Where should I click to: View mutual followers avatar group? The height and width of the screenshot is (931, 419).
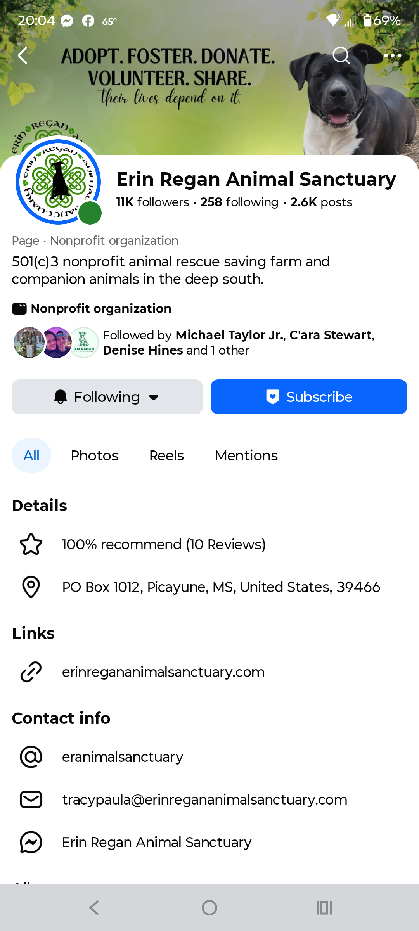point(56,343)
